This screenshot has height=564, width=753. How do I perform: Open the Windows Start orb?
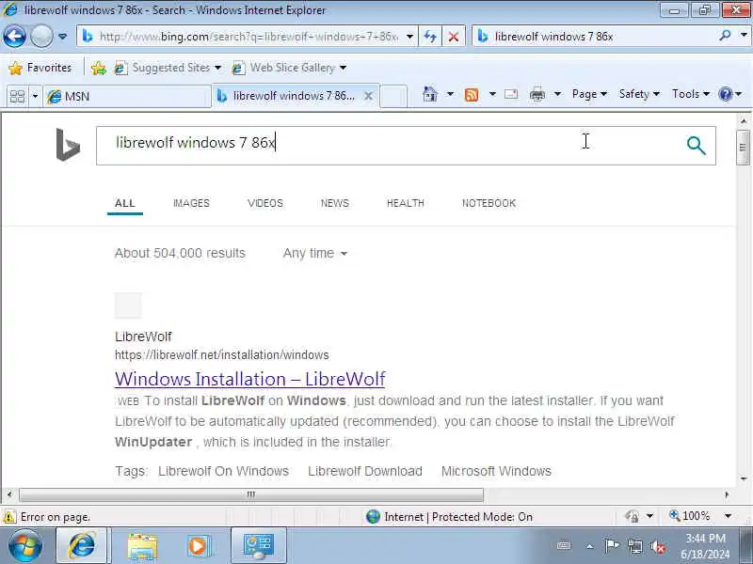[x=24, y=546]
